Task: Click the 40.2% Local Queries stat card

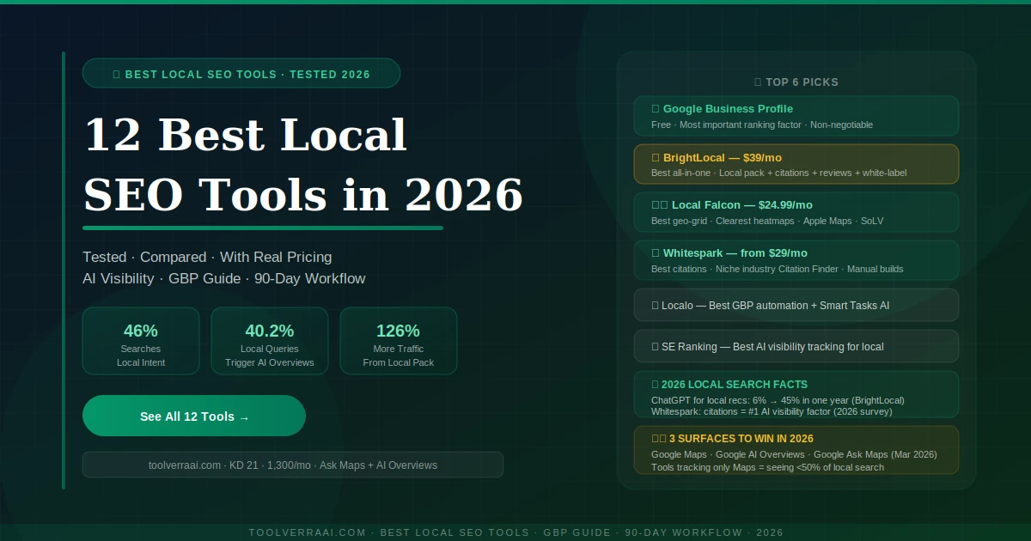Action: coord(270,341)
